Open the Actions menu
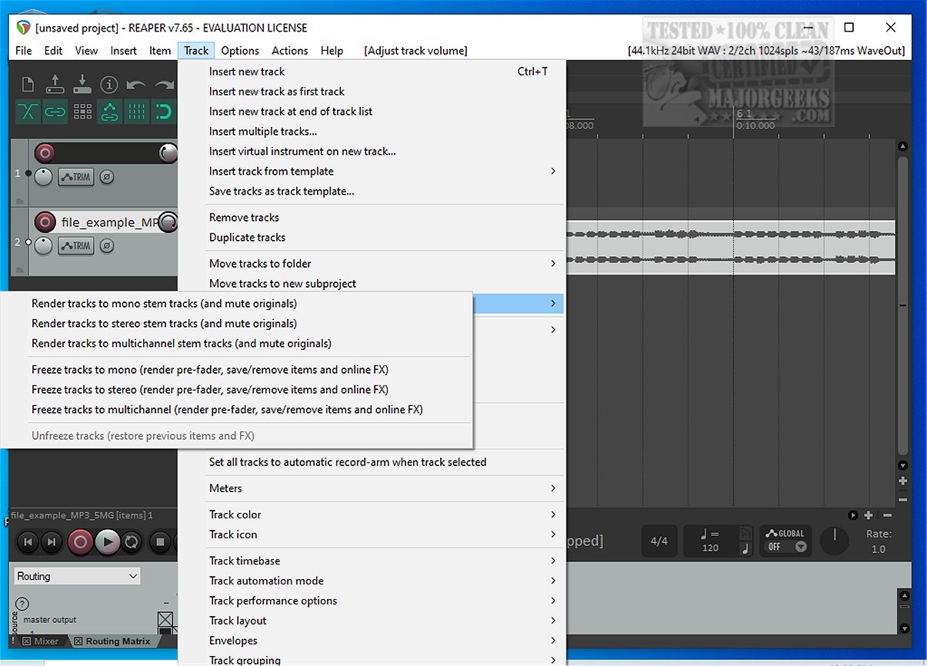Image resolution: width=927 pixels, height=666 pixels. 290,51
